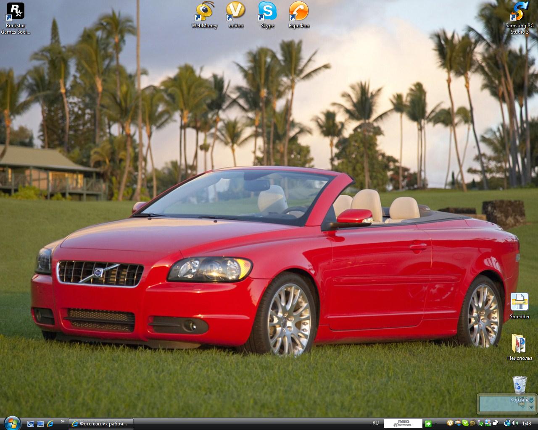
Task: Launch Skype from the desktop
Action: point(267,15)
